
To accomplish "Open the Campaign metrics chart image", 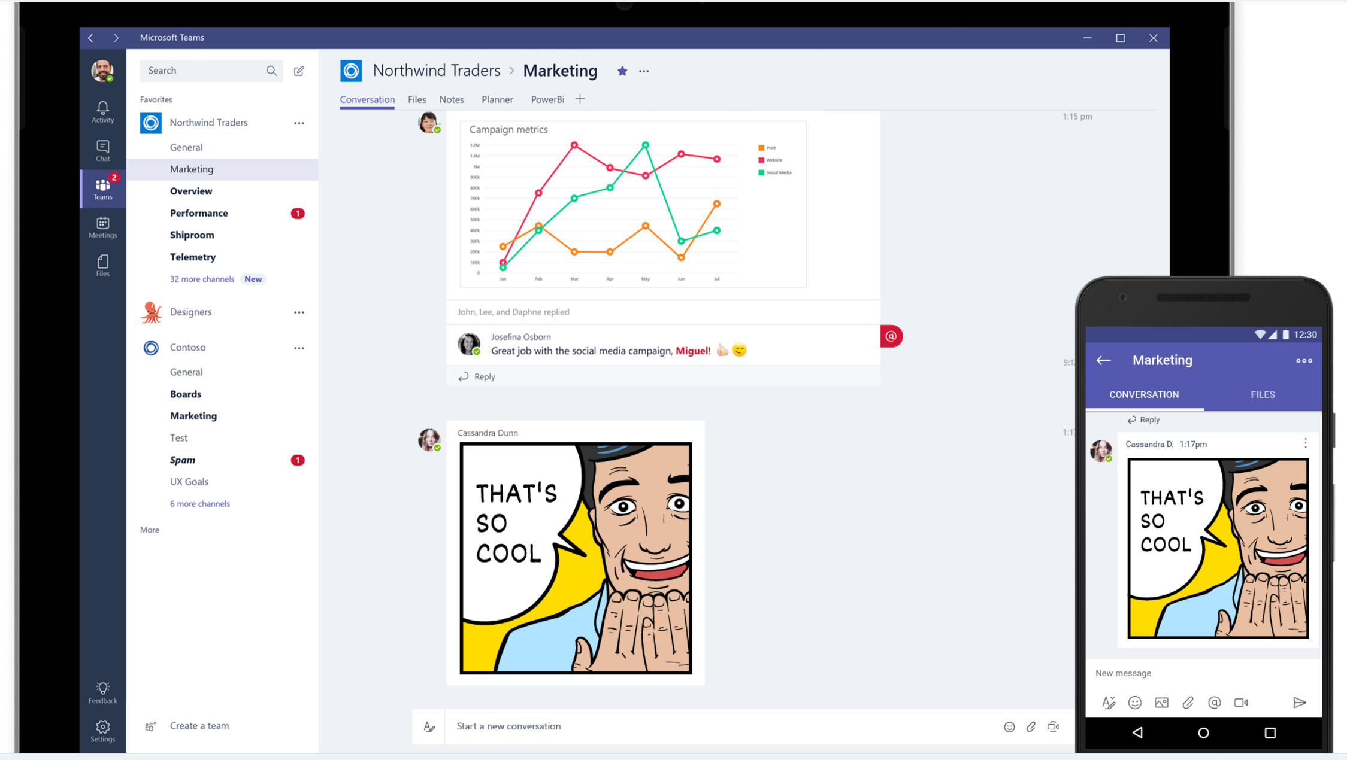I will tap(633, 205).
